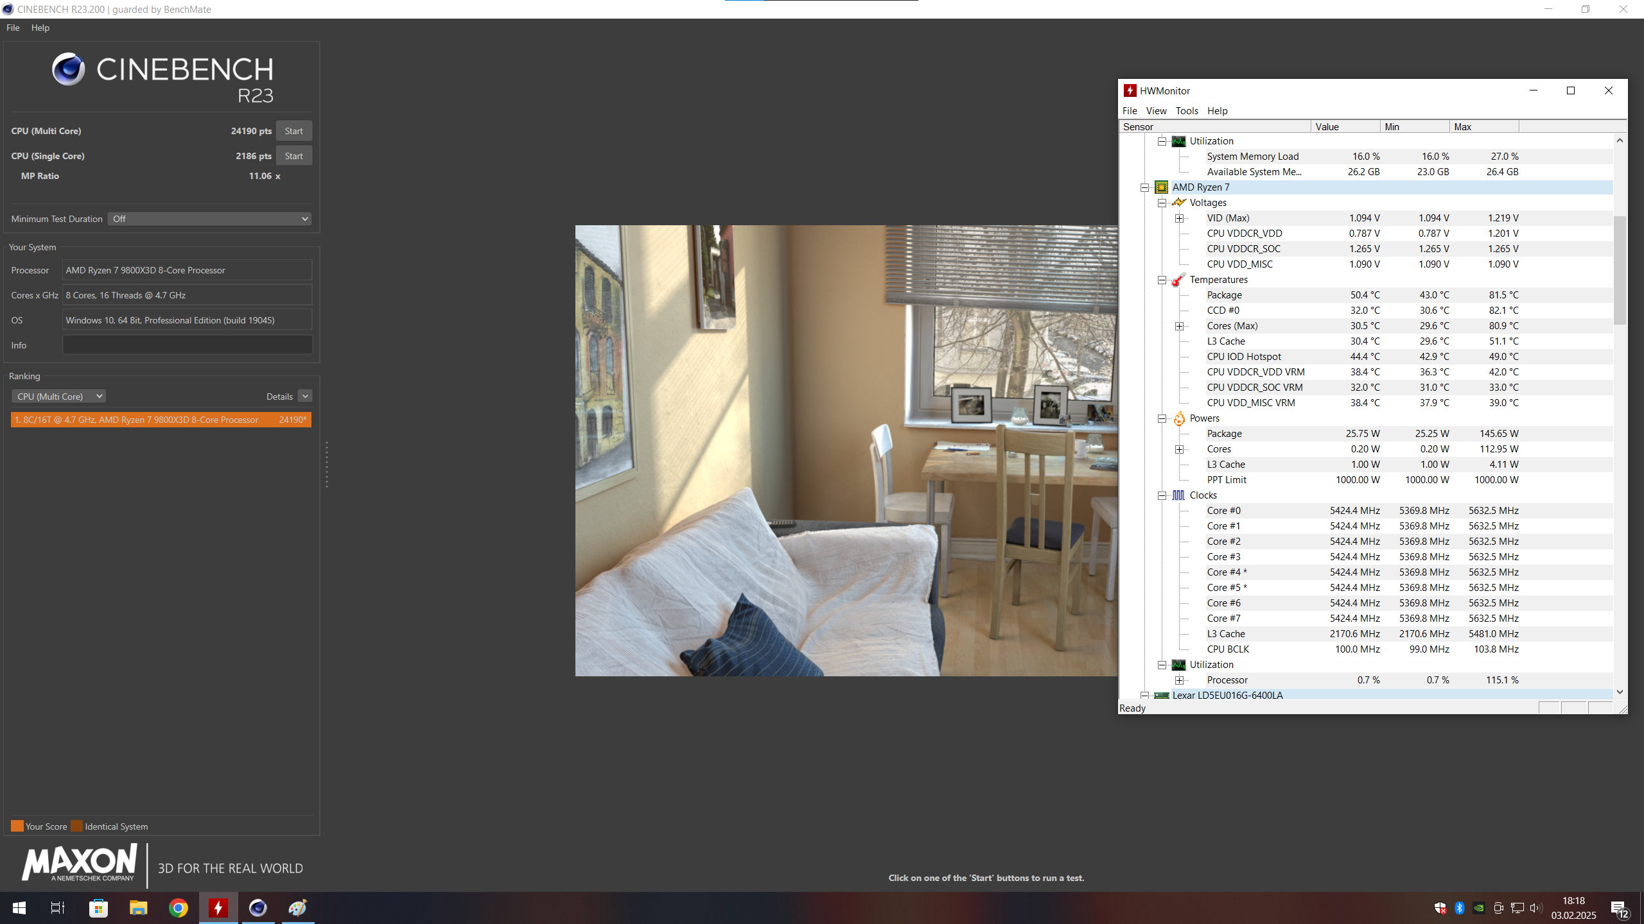Open Google Chrome from taskbar

pos(179,908)
